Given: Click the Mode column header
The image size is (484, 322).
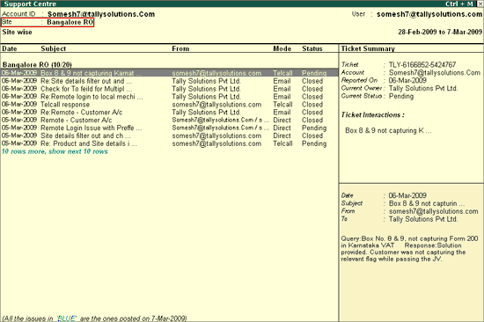Looking at the screenshot, I should point(282,48).
